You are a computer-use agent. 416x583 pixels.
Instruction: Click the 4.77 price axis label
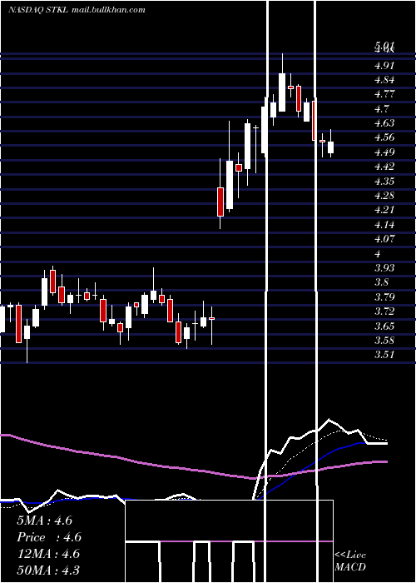pyautogui.click(x=384, y=94)
